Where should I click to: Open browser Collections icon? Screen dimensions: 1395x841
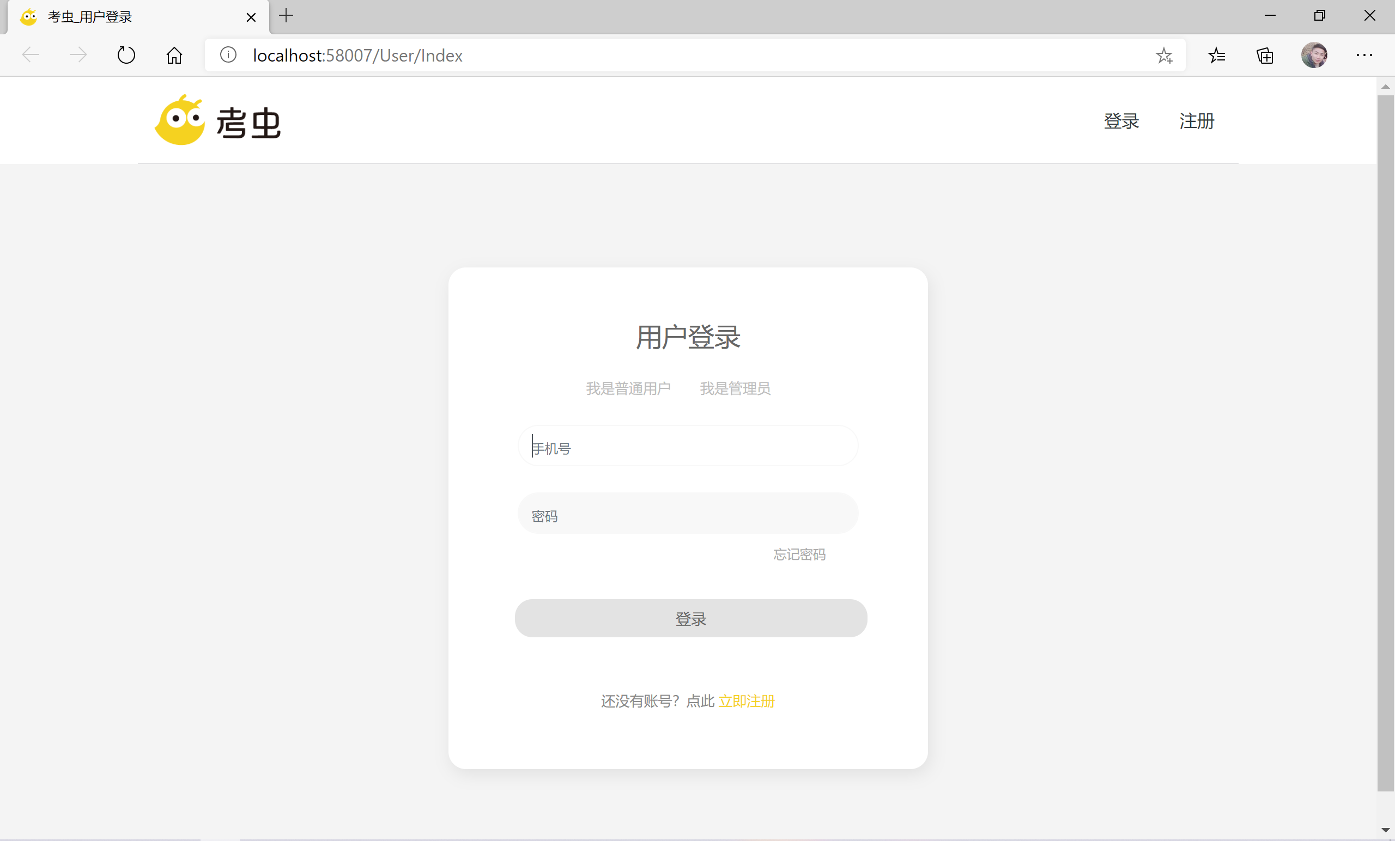(x=1265, y=56)
